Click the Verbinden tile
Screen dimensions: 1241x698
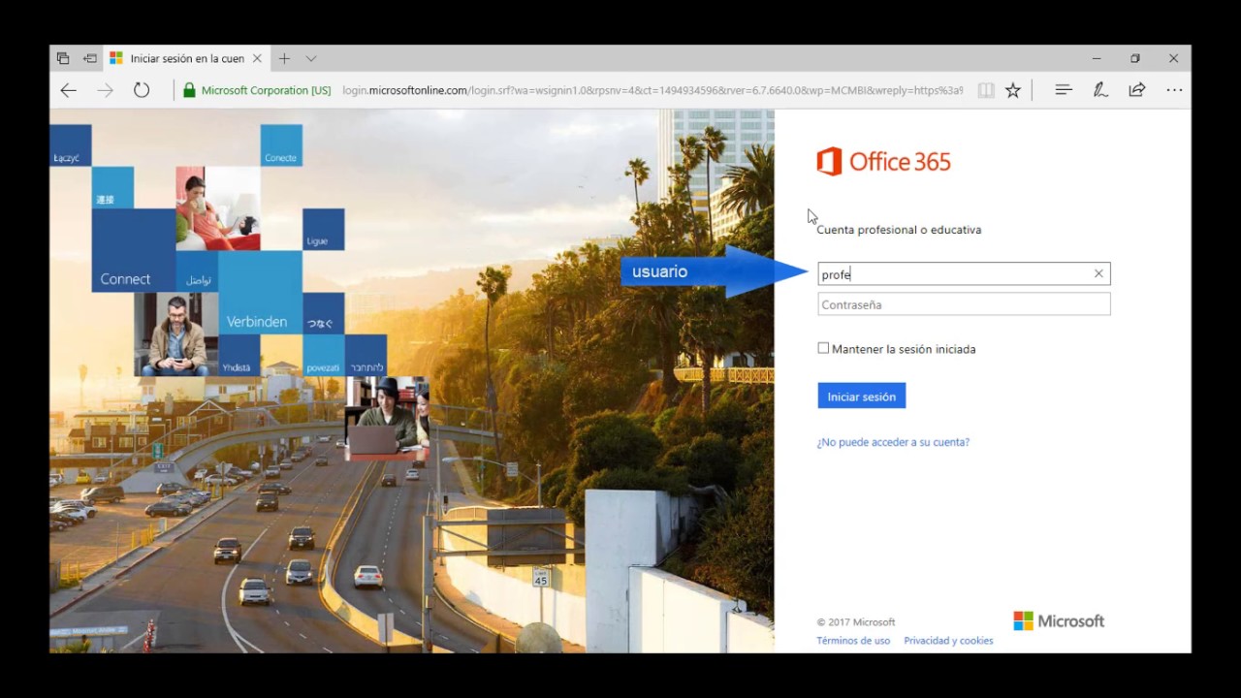coord(260,293)
